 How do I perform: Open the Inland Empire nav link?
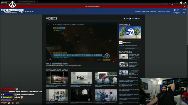point(153,11)
